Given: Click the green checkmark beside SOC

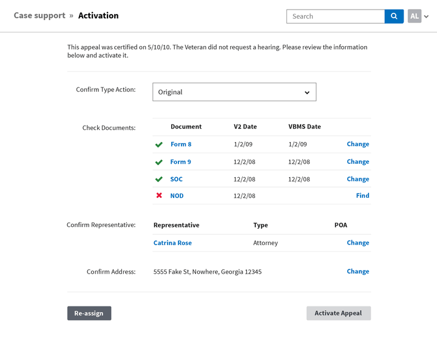Looking at the screenshot, I should [159, 179].
